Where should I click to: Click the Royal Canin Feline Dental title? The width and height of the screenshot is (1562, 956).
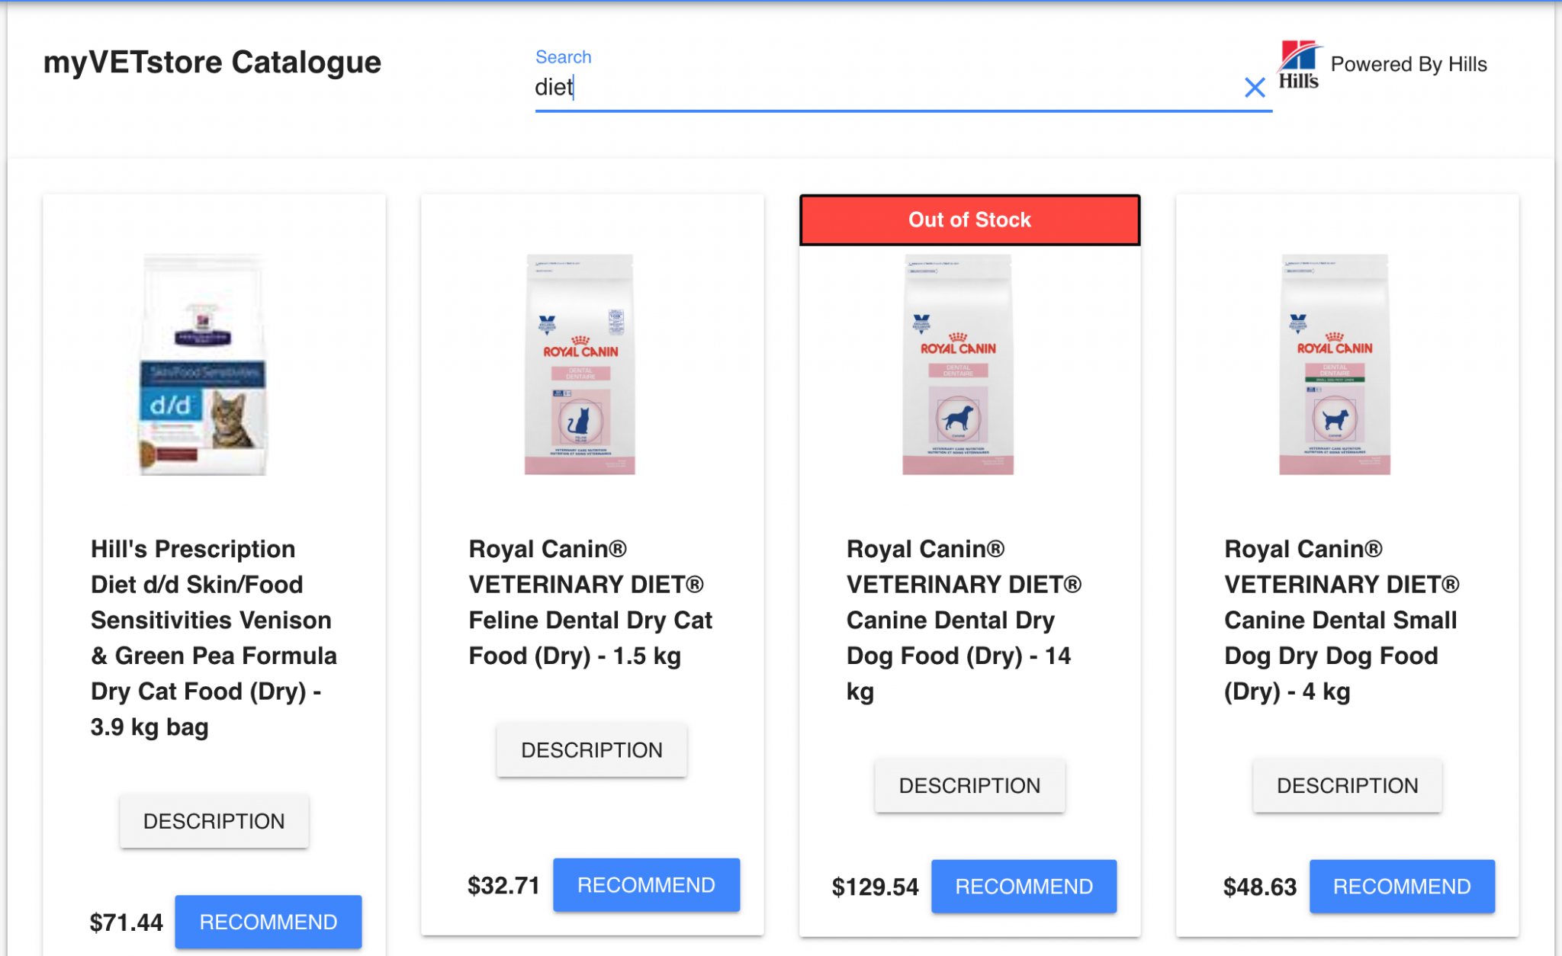coord(590,602)
